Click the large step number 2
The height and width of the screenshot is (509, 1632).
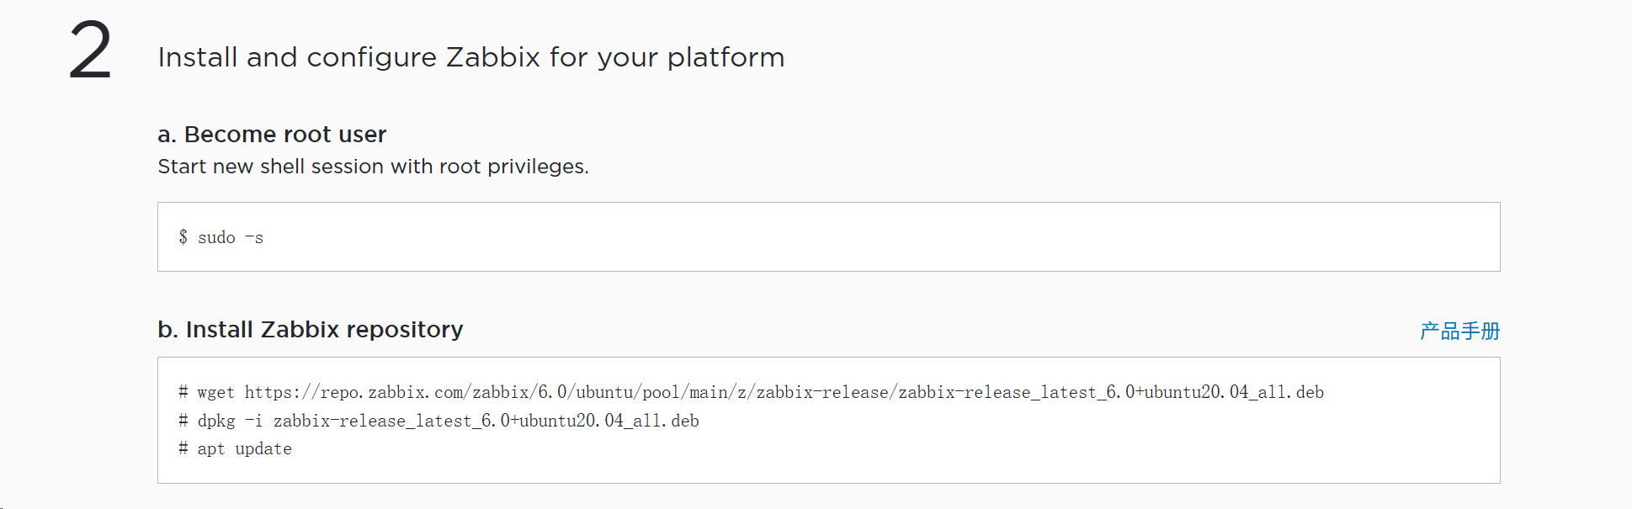pyautogui.click(x=90, y=51)
